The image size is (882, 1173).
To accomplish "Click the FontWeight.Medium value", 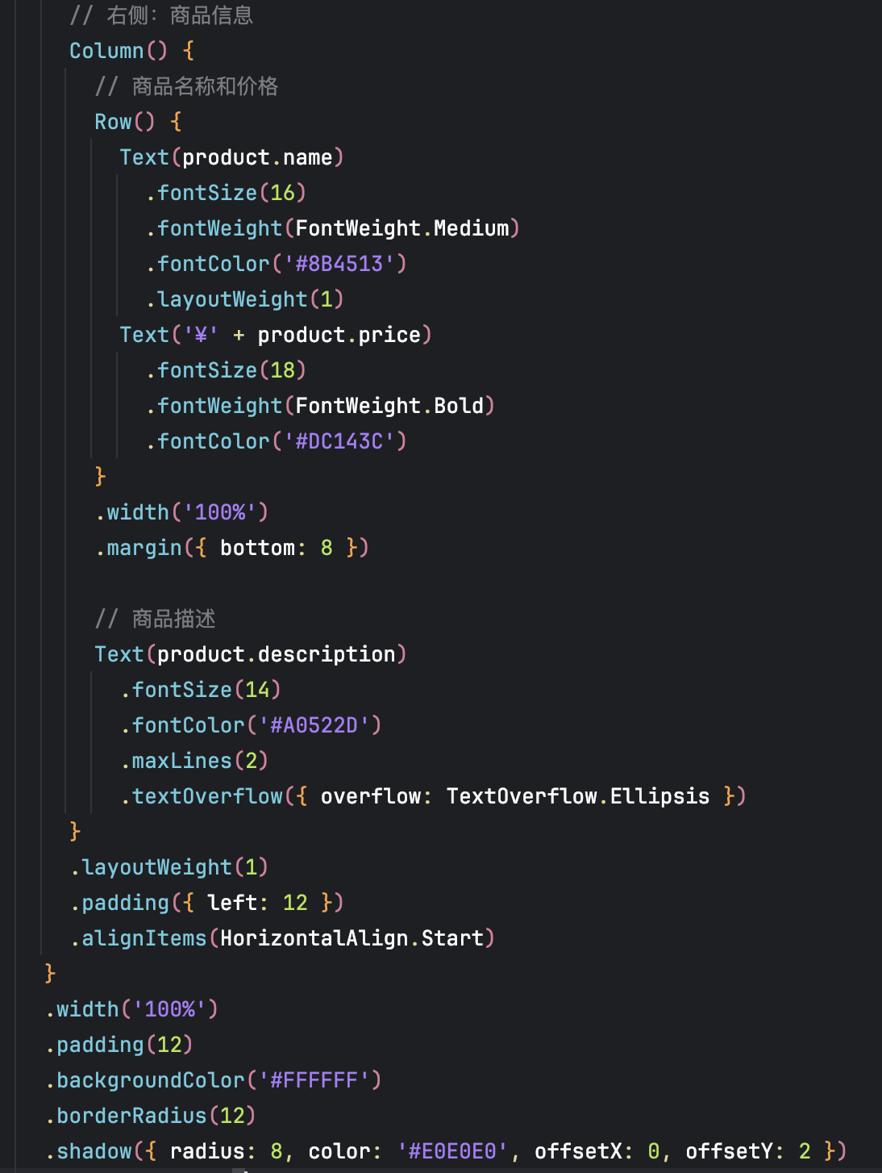I will [402, 228].
